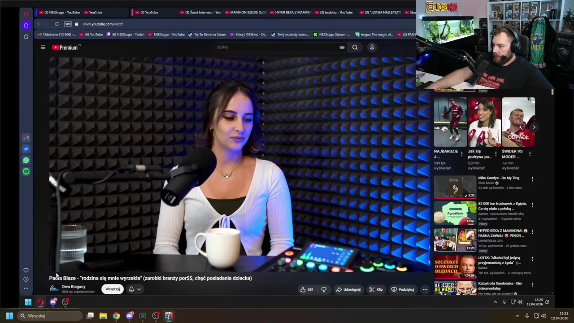Go back in browser history

[39, 24]
